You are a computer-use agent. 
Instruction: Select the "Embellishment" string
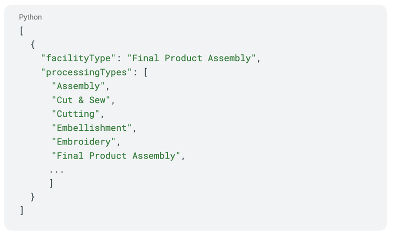coord(92,128)
